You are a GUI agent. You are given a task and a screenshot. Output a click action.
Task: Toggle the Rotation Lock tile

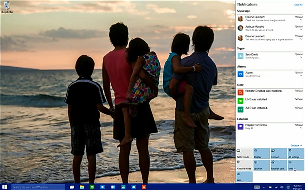[278, 165]
